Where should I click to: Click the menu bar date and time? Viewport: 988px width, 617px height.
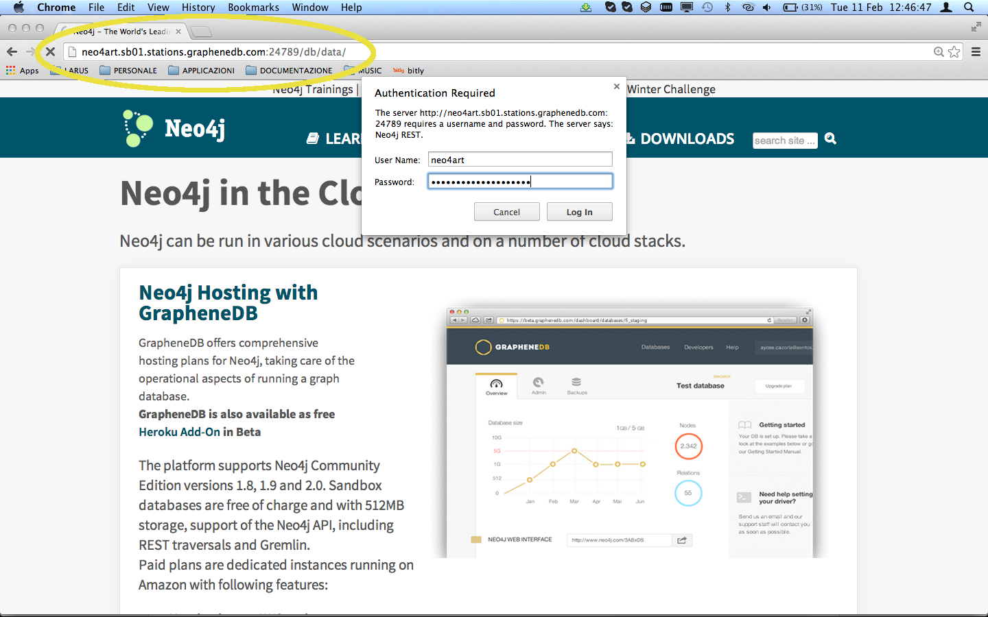click(881, 8)
